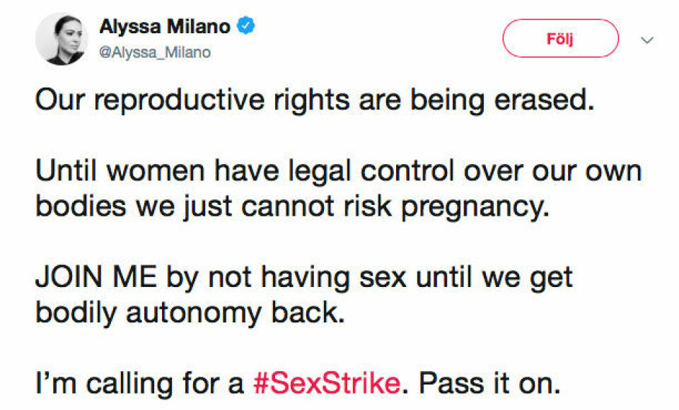Click the sentence about reproductive rights being erased
The height and width of the screenshot is (410, 679).
click(312, 102)
